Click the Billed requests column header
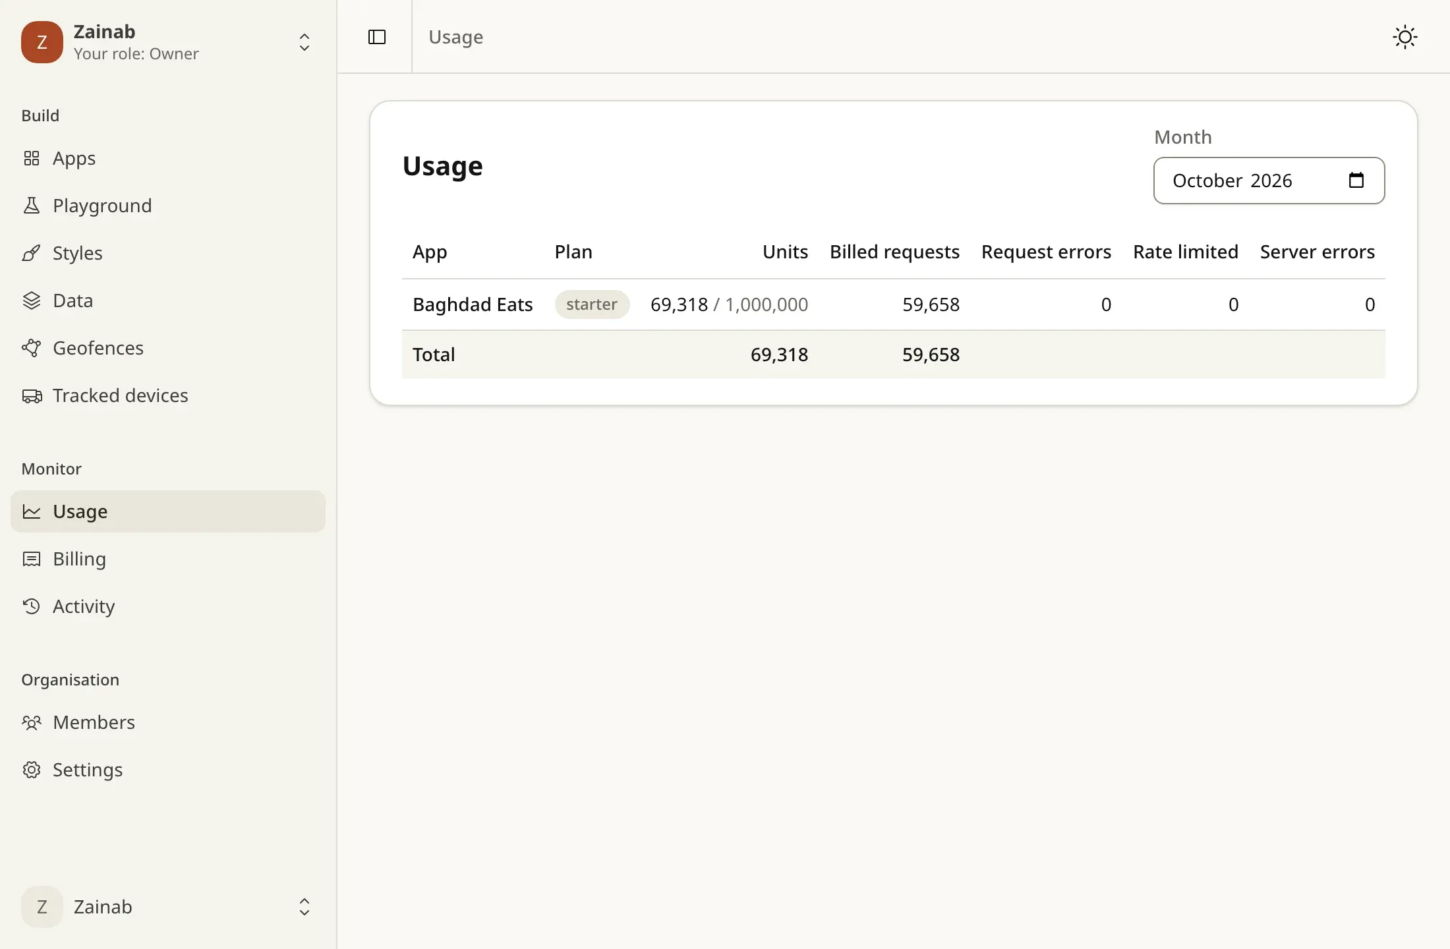 pyautogui.click(x=894, y=252)
